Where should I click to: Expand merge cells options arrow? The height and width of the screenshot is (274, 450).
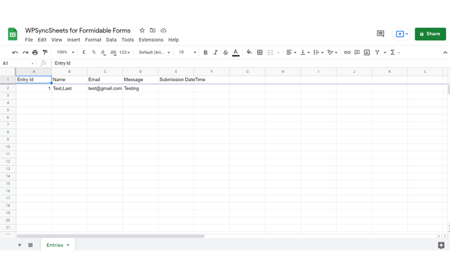tap(278, 53)
